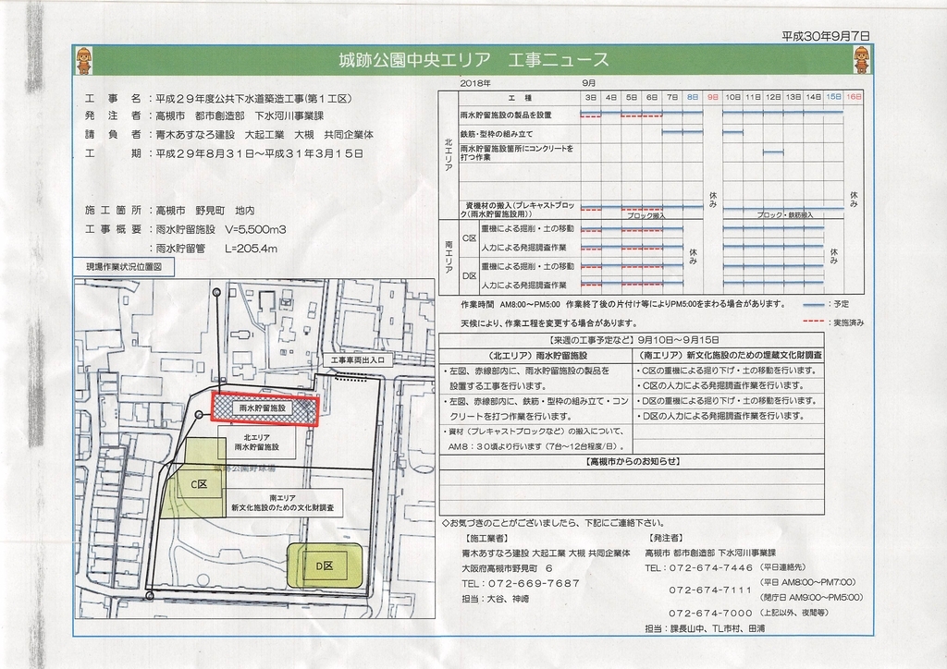
Task: Click the phone number 072-674-7000
Action: tap(710, 613)
